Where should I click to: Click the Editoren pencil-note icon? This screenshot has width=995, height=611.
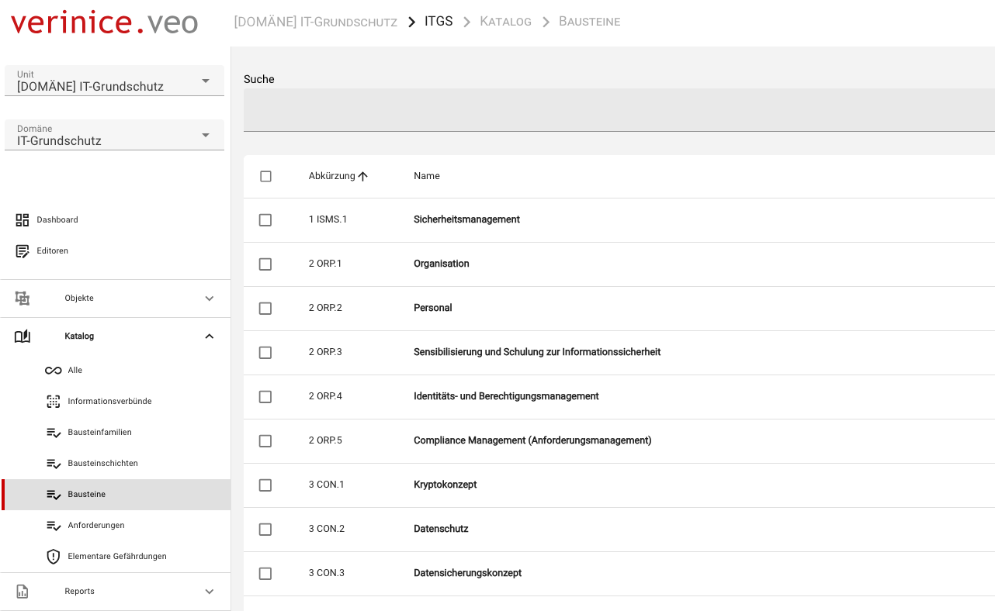point(23,251)
